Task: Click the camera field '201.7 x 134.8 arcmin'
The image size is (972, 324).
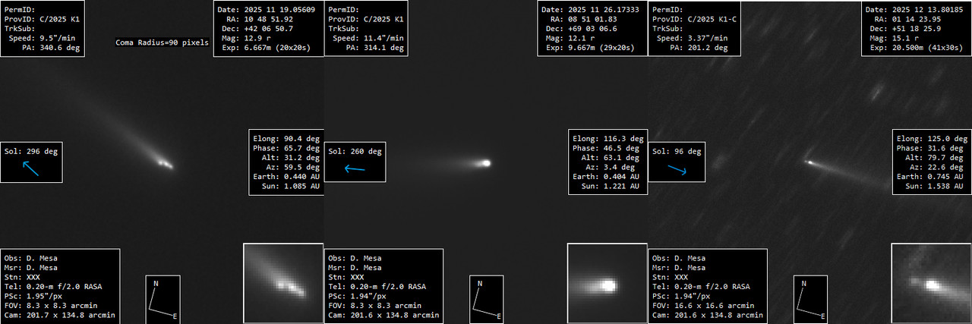Action: tap(71, 314)
